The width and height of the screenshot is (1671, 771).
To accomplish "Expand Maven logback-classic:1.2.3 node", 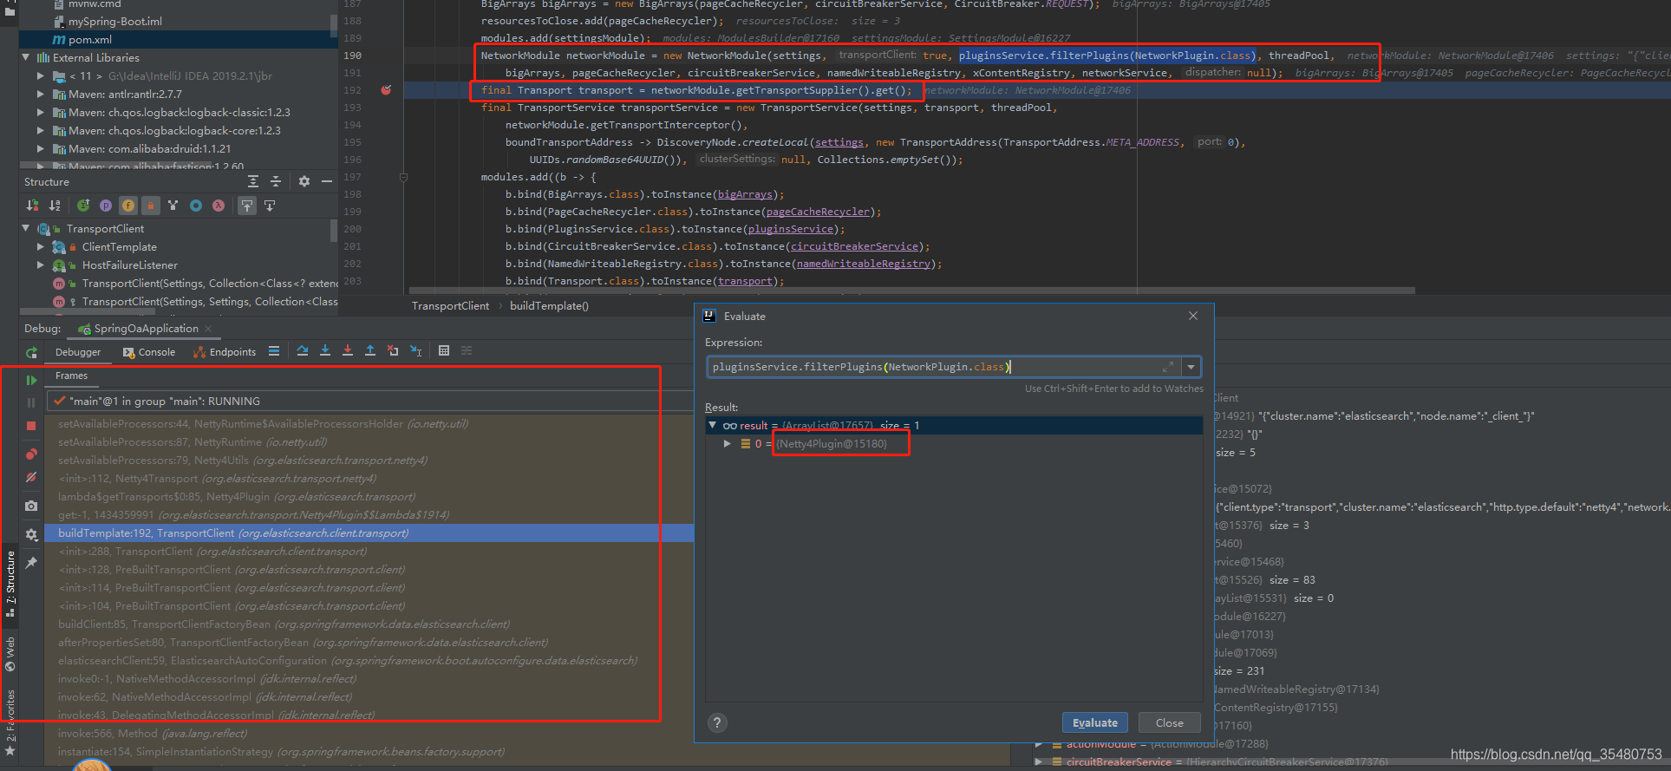I will point(41,113).
